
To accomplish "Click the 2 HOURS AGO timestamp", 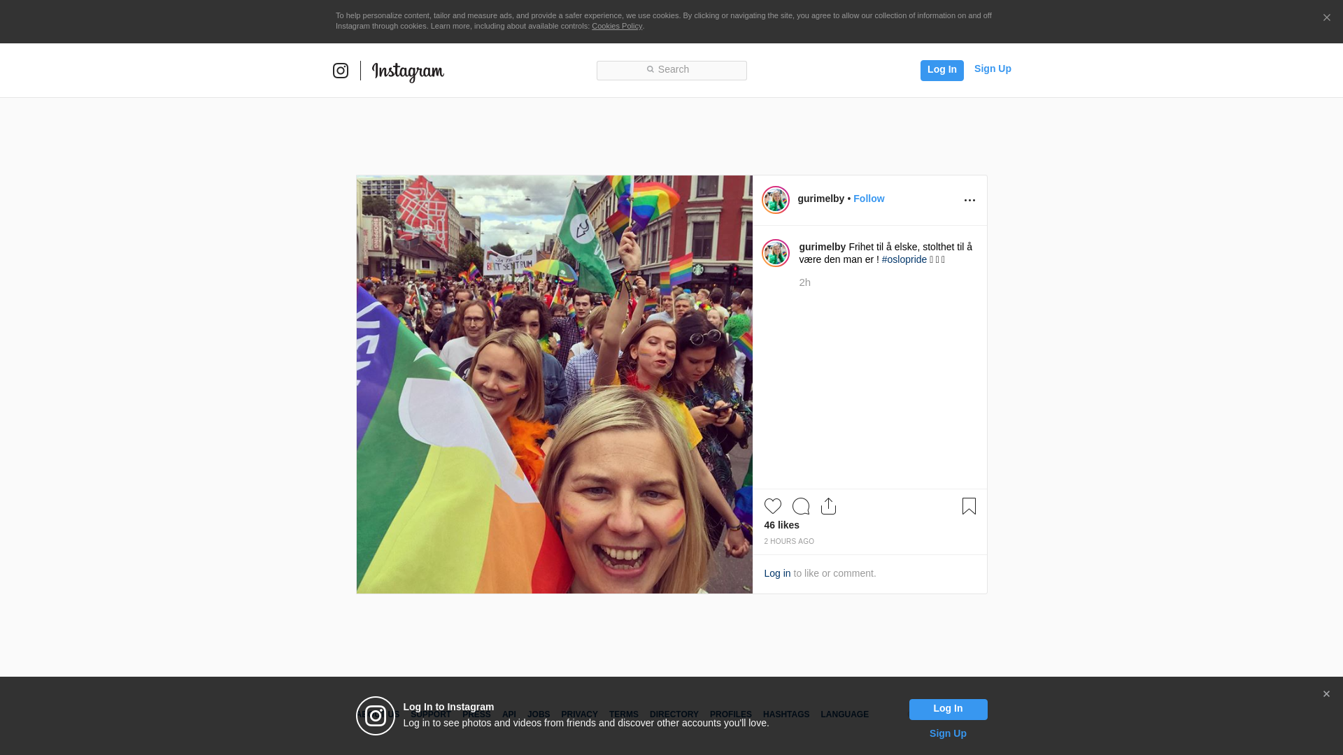I will click(x=789, y=542).
